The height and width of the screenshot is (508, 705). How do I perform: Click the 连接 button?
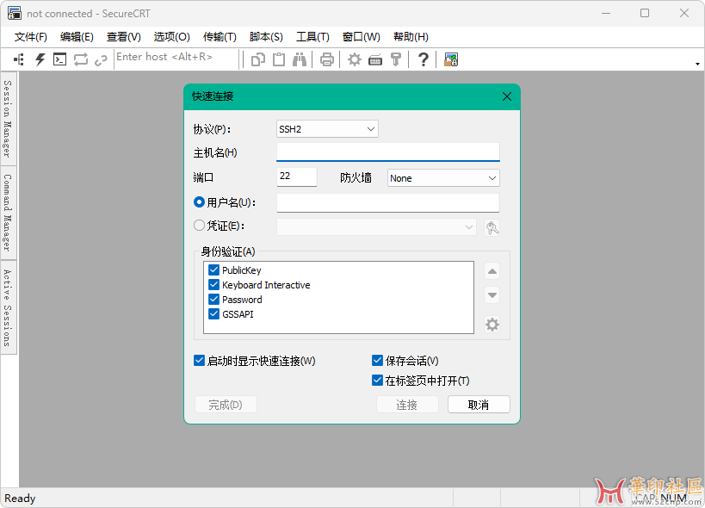click(x=407, y=405)
